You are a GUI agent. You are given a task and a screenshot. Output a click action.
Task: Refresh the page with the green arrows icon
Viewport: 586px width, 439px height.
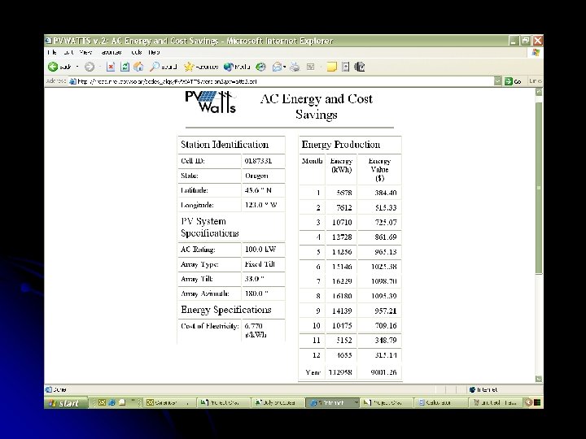(125, 67)
